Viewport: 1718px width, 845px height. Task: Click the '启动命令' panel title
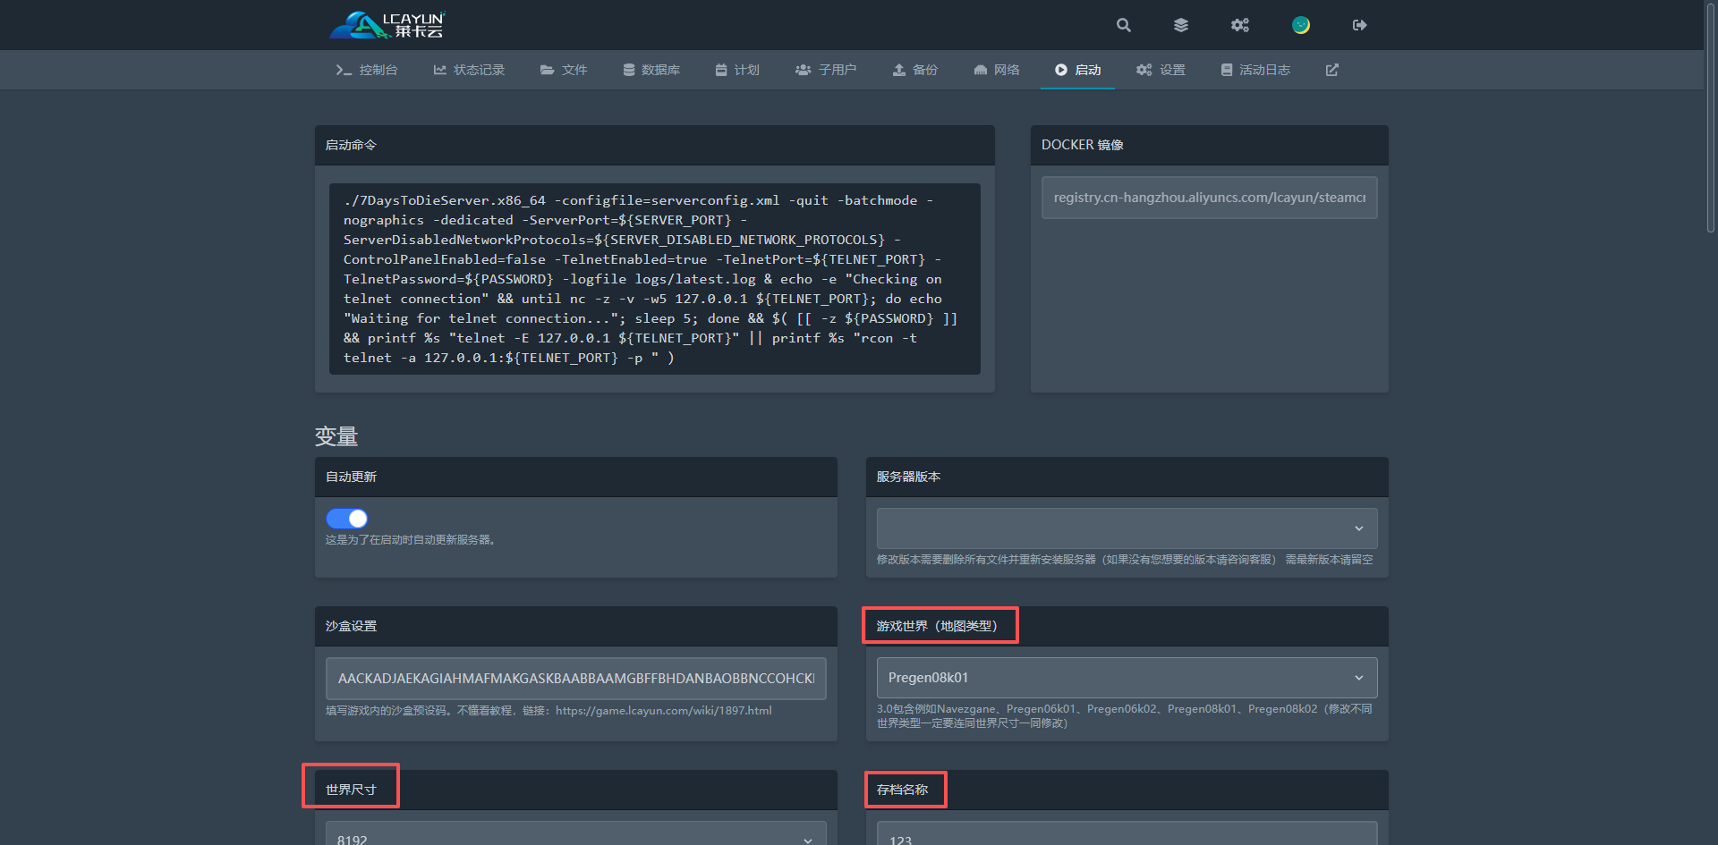tap(351, 145)
